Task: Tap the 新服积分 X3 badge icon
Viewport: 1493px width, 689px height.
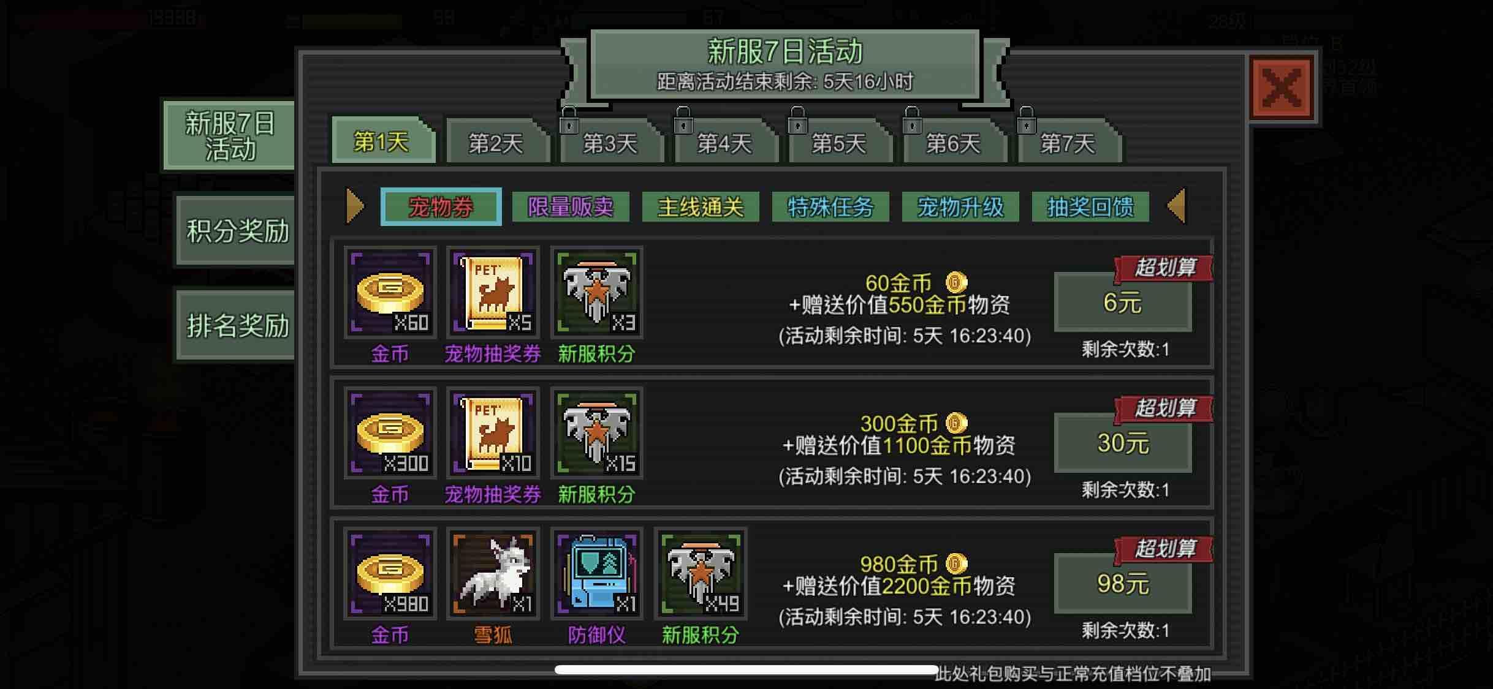Action: click(596, 293)
